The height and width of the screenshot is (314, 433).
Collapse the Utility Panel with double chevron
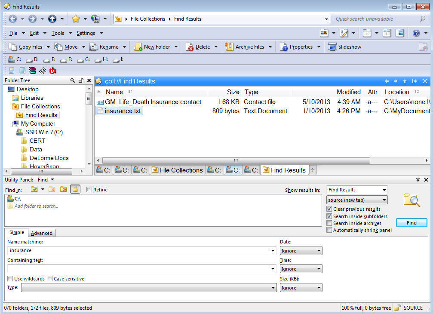tap(418, 180)
